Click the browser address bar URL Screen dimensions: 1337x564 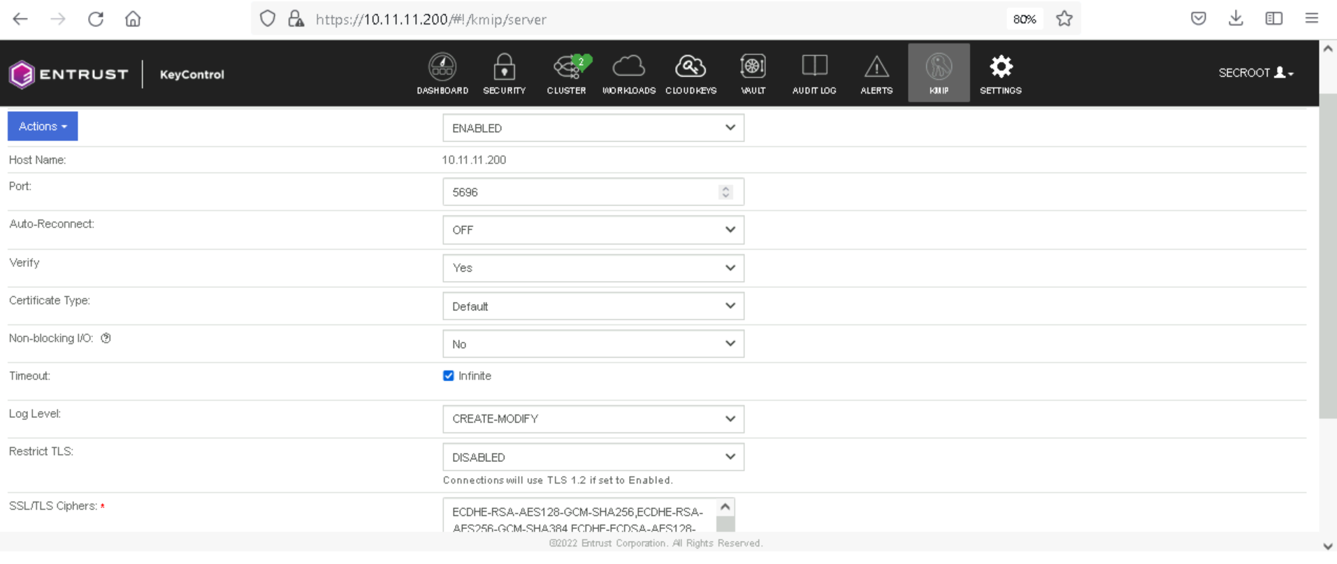(431, 20)
